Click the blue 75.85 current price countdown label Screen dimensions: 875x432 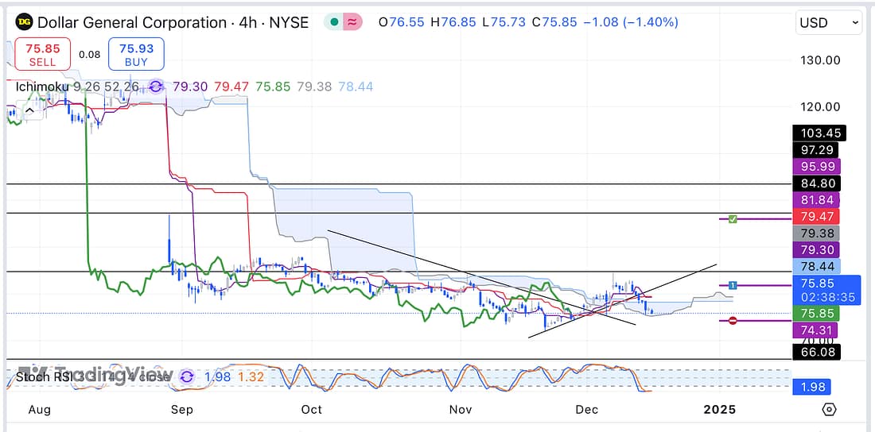(827, 290)
